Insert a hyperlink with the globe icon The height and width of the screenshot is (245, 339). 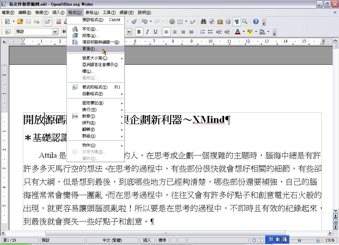[x=172, y=21]
